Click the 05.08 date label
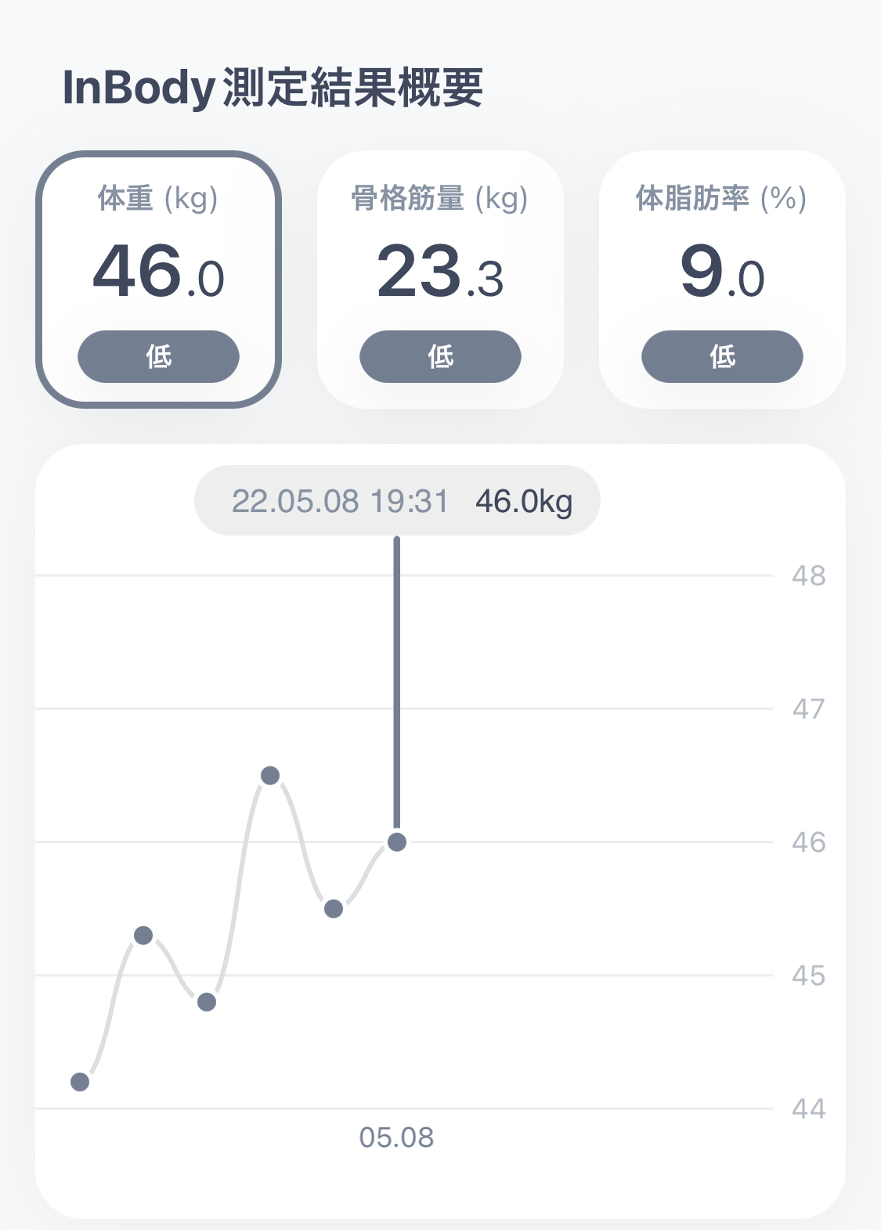Screen dimensions: 881x1230 [396, 1138]
